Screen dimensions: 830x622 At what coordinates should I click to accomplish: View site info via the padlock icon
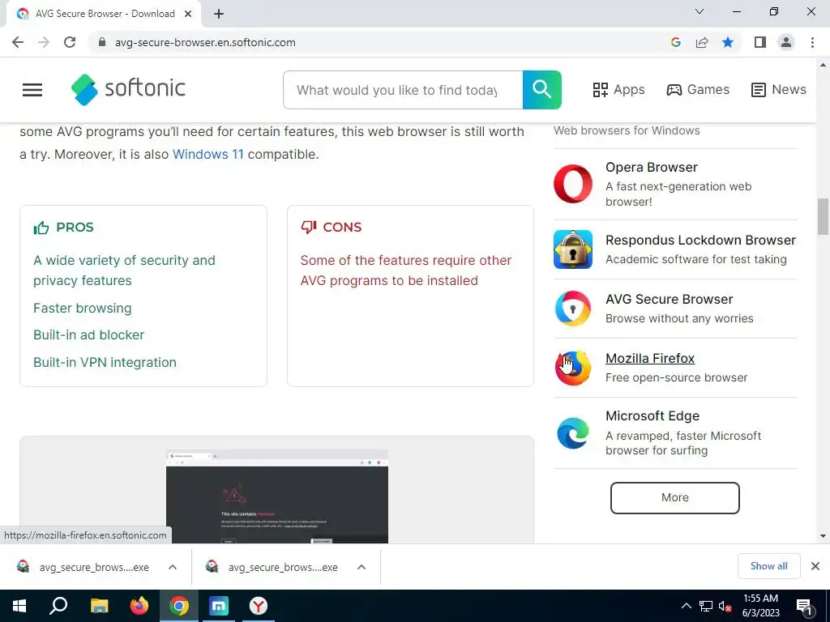pos(102,42)
